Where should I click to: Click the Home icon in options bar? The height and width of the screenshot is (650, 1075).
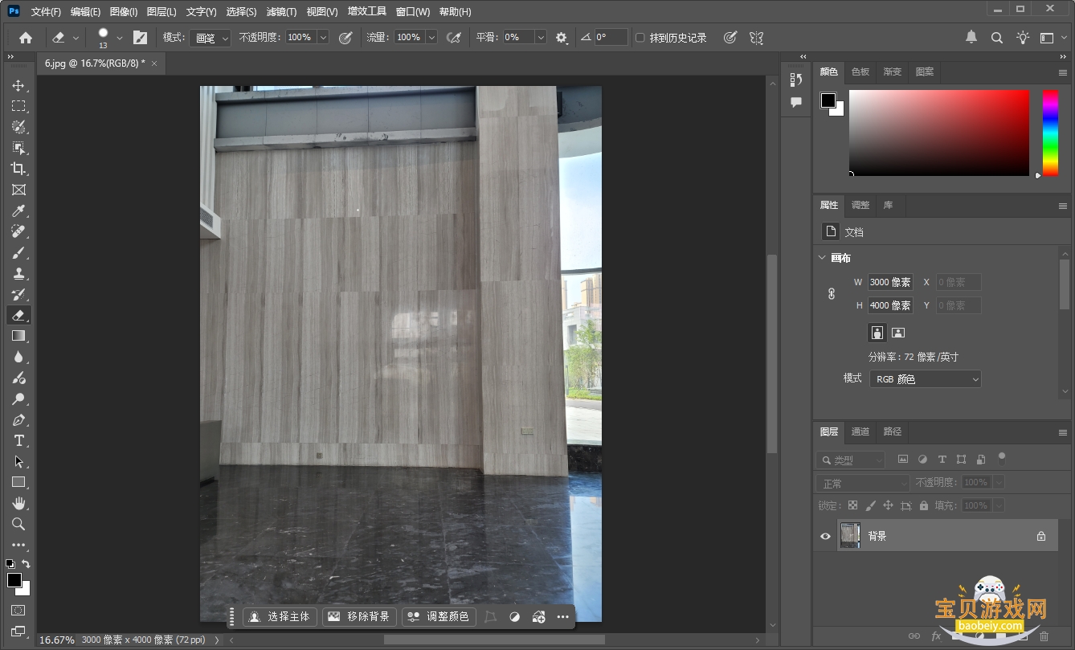point(26,38)
